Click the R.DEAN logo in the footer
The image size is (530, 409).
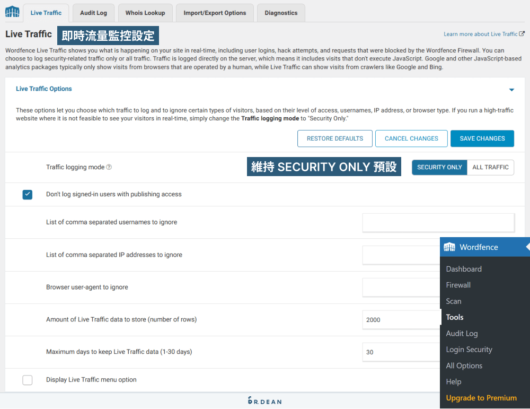tap(264, 402)
